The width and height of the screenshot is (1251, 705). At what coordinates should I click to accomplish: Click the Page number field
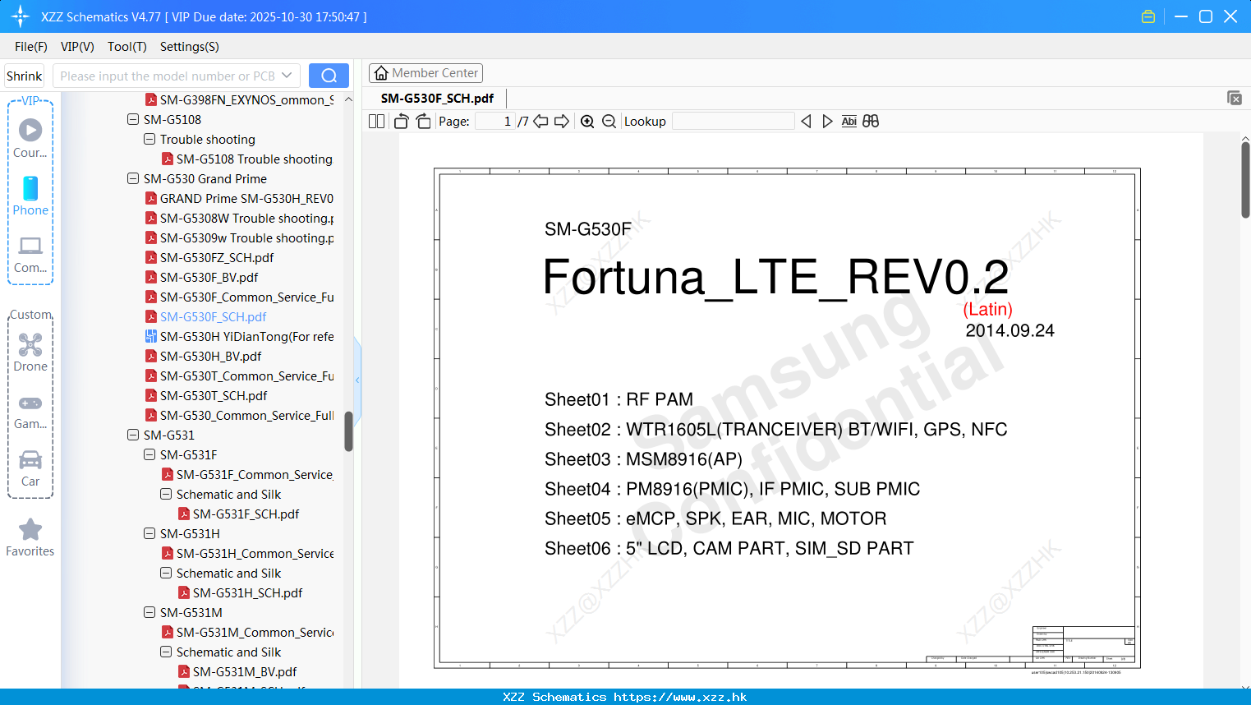click(x=495, y=121)
